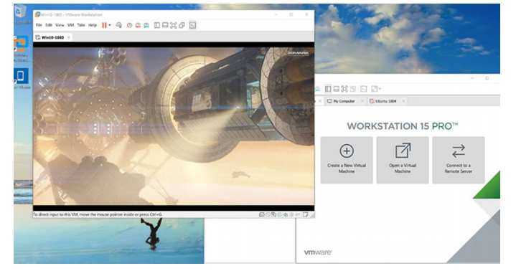Revert VM to its previous snapshot
516x271 pixels.
[x=138, y=25]
